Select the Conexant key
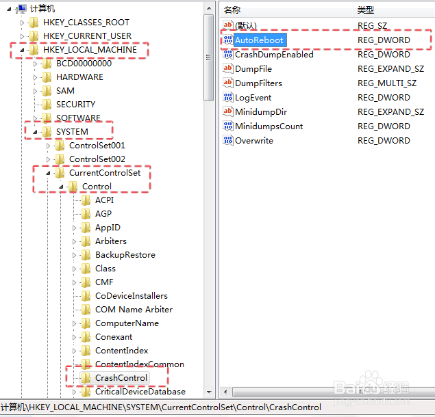This screenshot has height=417, width=435. pyautogui.click(x=114, y=337)
